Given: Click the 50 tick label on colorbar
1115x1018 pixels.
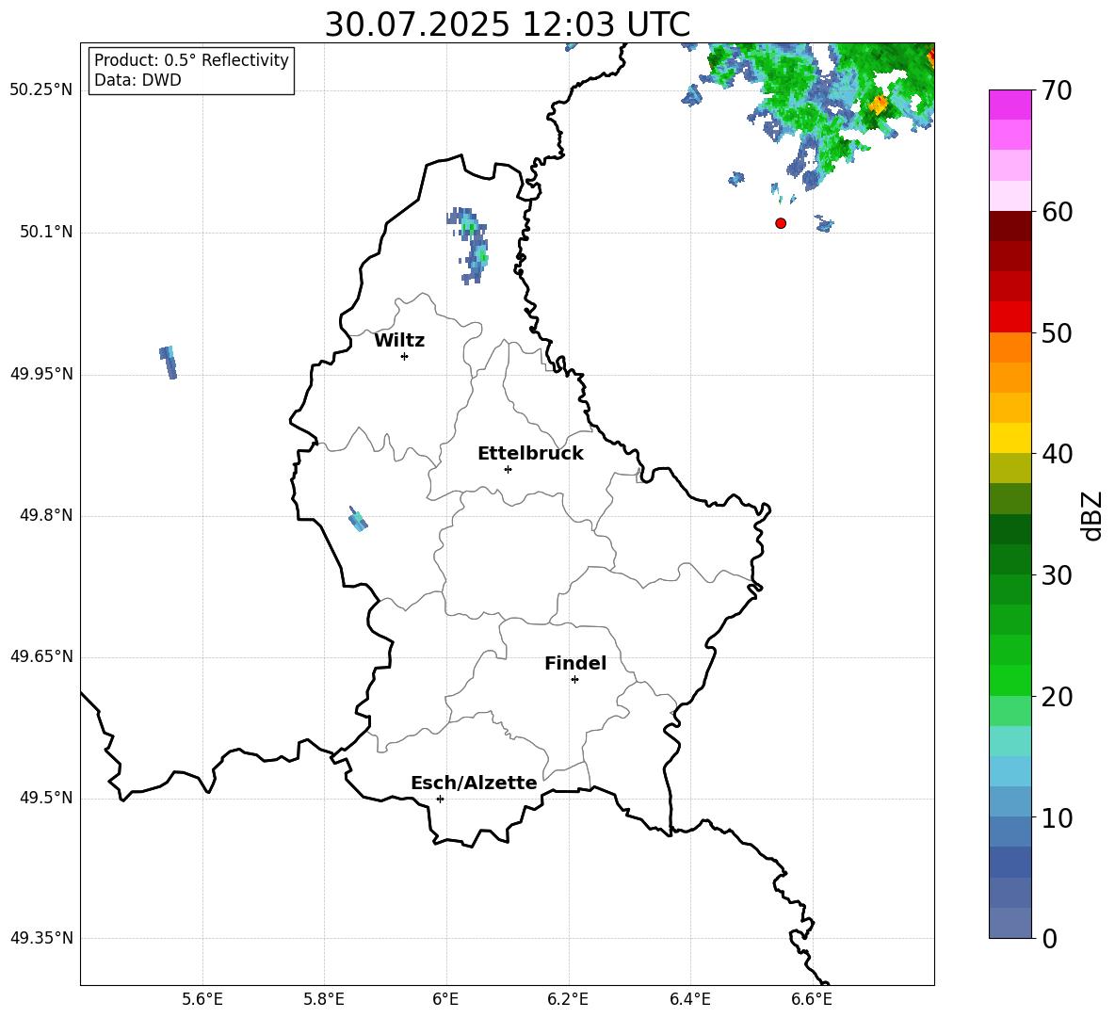Looking at the screenshot, I should [1056, 333].
